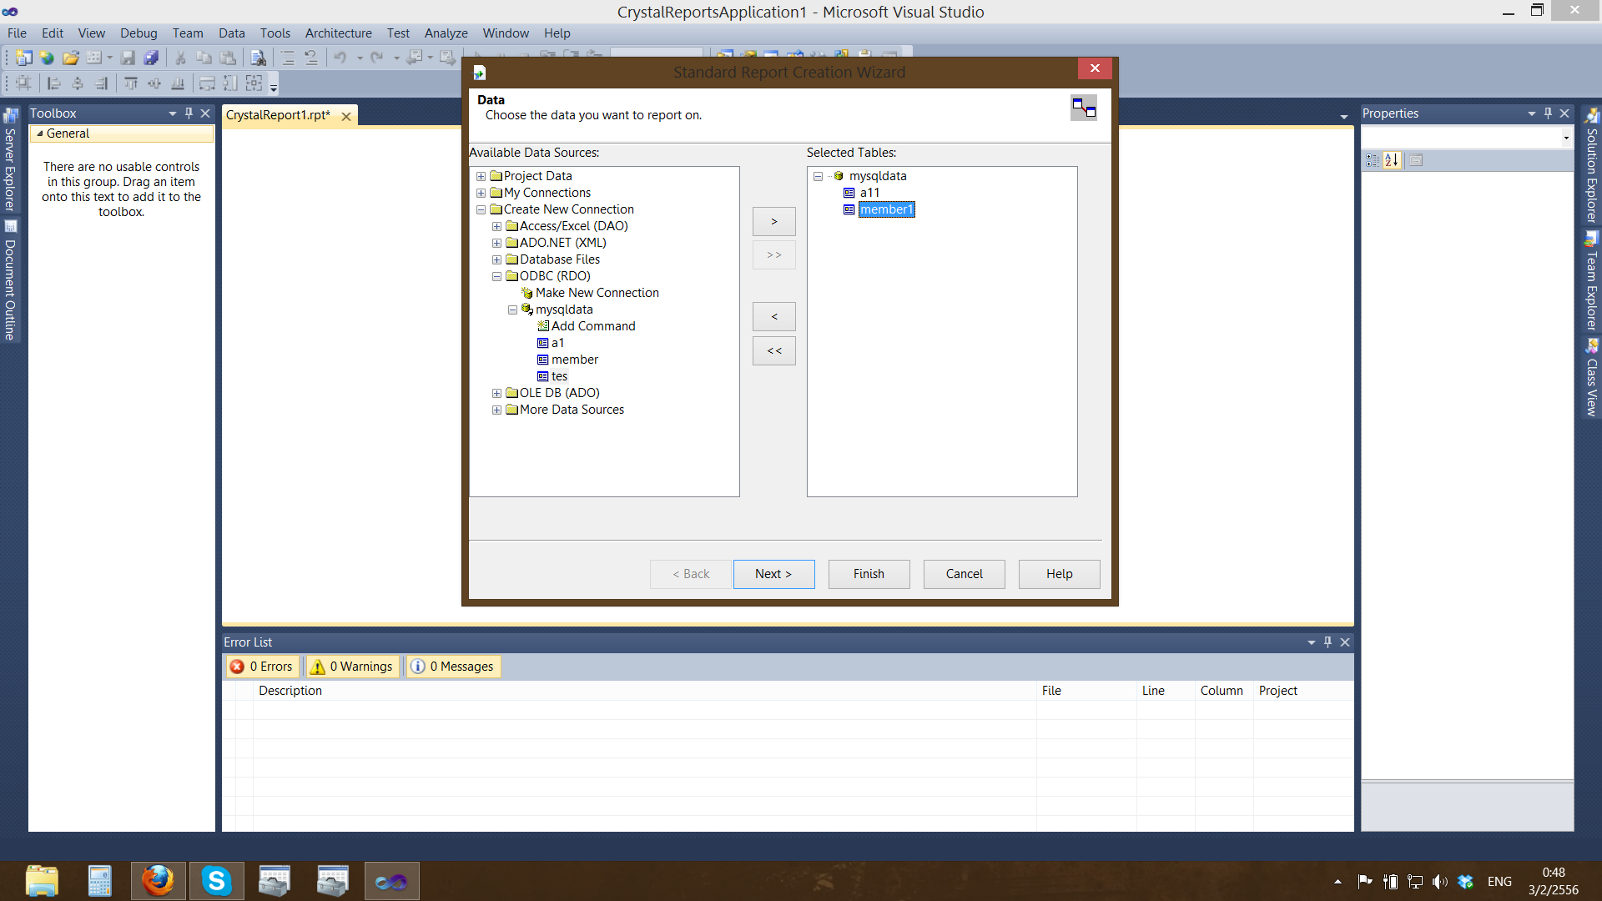This screenshot has height=901, width=1602.
Task: Click the Save All toolbar icon
Action: (151, 58)
